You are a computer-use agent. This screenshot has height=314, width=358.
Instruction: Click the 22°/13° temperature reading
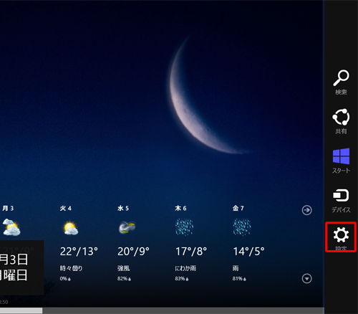click(79, 252)
